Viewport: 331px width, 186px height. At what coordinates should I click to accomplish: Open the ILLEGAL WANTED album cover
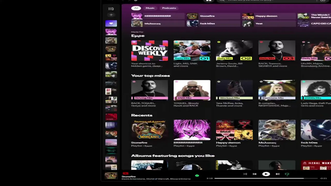(x=316, y=165)
